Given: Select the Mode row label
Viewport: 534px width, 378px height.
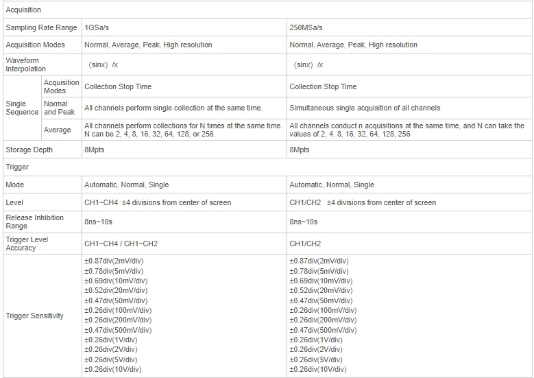Looking at the screenshot, I should click(x=14, y=185).
